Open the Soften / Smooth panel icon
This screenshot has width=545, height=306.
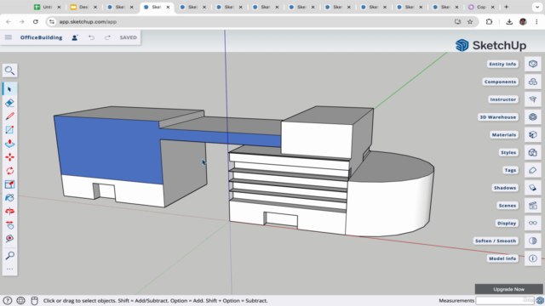click(532, 241)
